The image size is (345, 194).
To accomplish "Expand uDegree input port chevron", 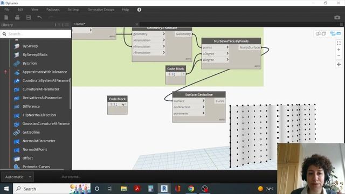I will click(x=227, y=53).
